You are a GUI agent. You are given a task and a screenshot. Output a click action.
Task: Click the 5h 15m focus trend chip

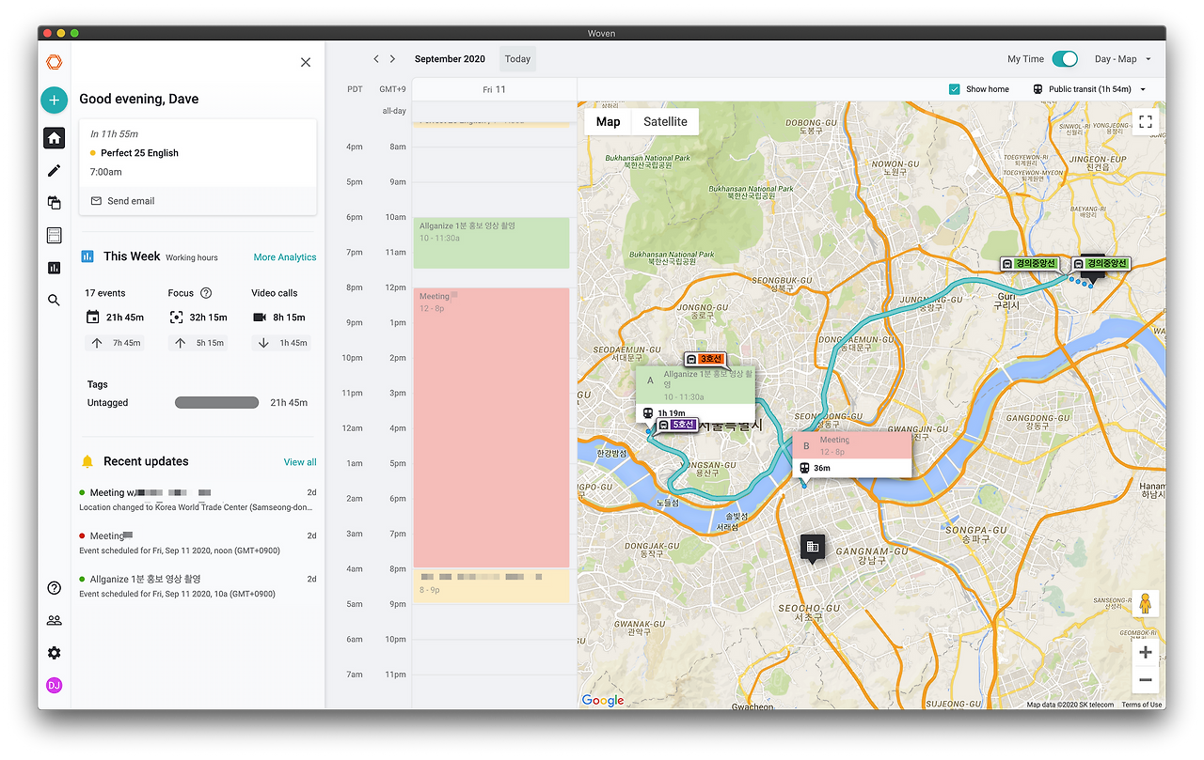click(x=199, y=343)
